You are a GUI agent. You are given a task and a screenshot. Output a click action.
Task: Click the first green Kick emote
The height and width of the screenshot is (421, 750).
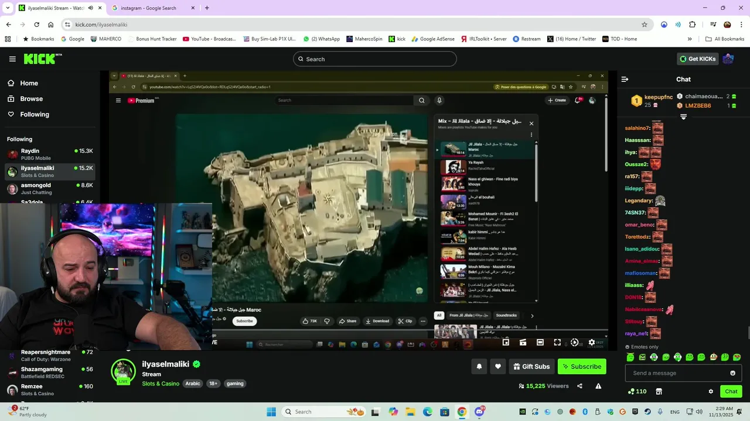(630, 357)
